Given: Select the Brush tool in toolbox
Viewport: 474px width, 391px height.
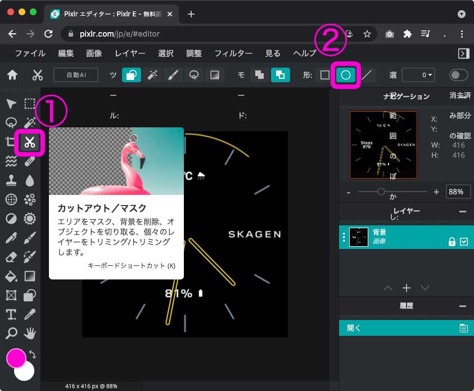Looking at the screenshot, I should click(30, 238).
